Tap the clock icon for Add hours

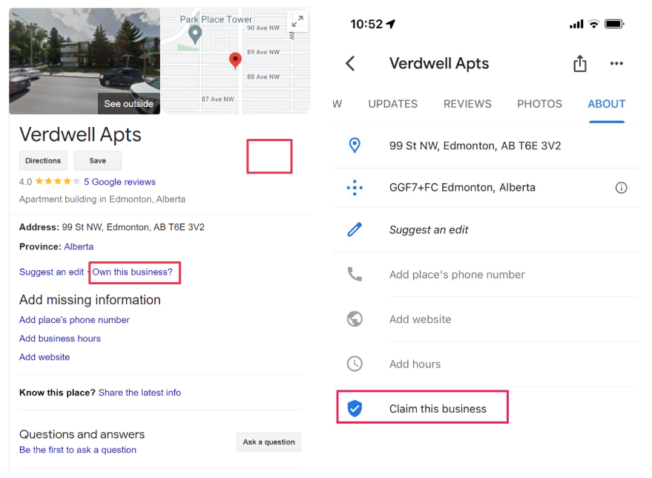[355, 364]
